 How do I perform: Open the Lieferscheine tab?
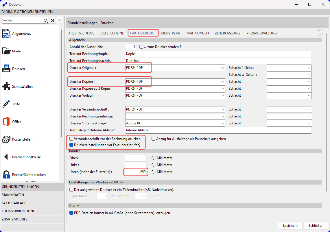pos(112,33)
